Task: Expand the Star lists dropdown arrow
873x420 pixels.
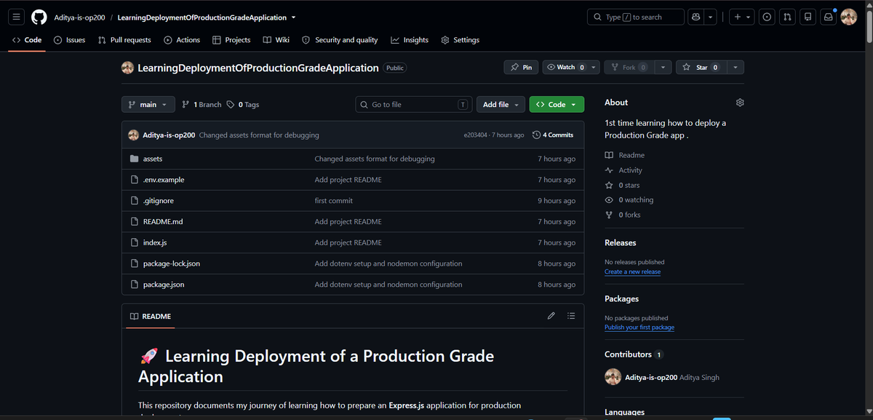Action: [735, 67]
